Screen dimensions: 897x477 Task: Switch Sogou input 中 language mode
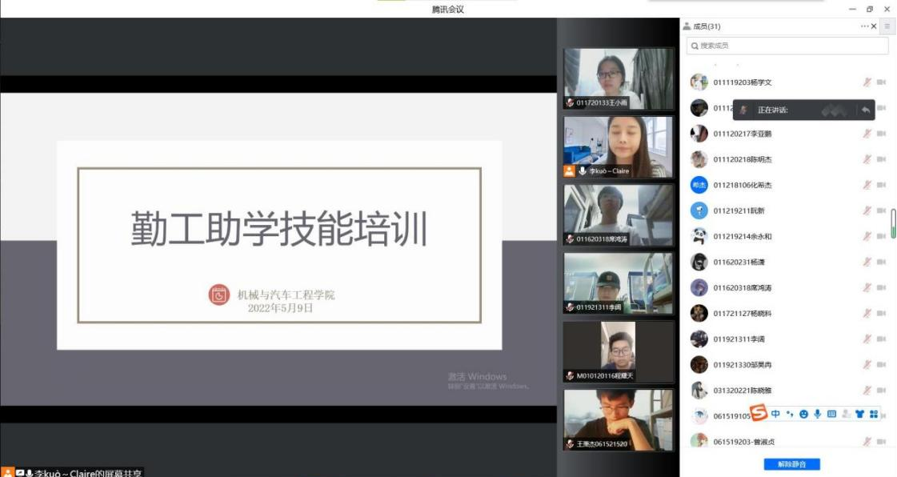(x=775, y=414)
